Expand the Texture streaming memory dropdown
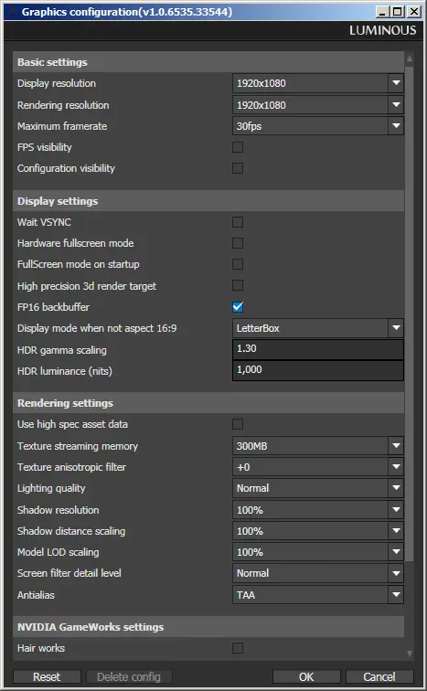 (317, 446)
